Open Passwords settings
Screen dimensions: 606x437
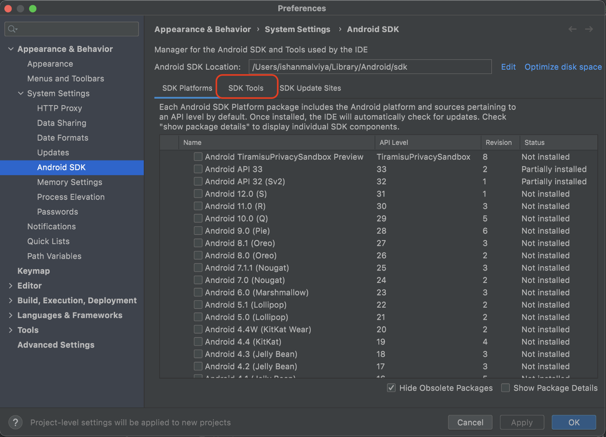(x=57, y=212)
